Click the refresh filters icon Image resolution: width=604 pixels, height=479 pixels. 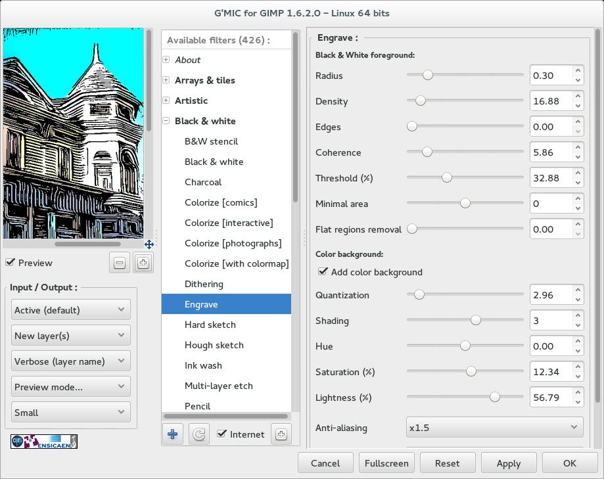coord(198,434)
